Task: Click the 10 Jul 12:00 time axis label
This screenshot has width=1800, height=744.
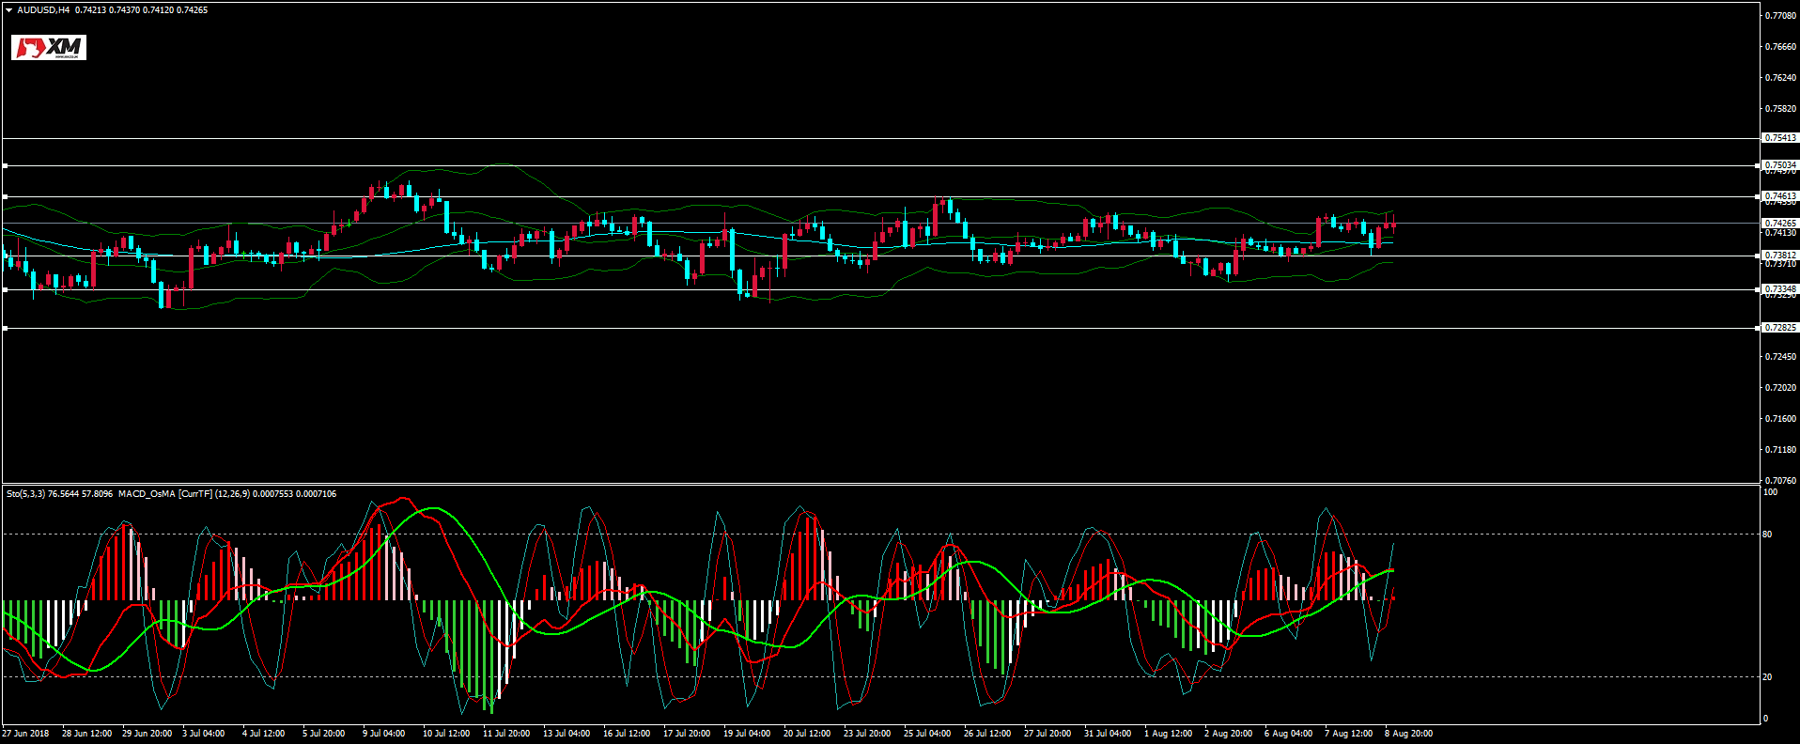Action: click(x=446, y=734)
